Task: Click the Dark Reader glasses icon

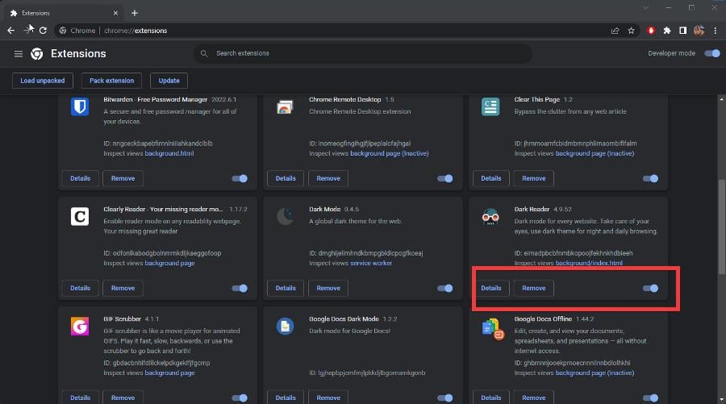Action: (x=490, y=217)
